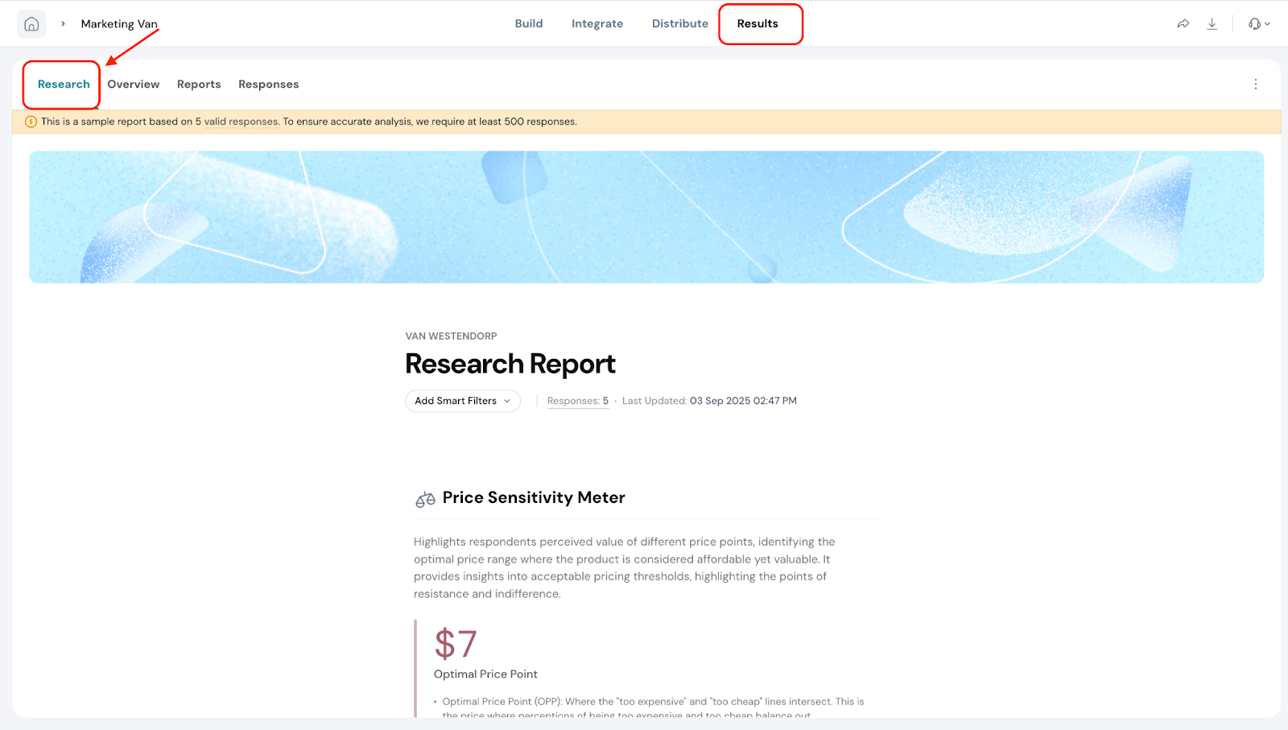
Task: Click the blue report banner image
Action: 646,217
